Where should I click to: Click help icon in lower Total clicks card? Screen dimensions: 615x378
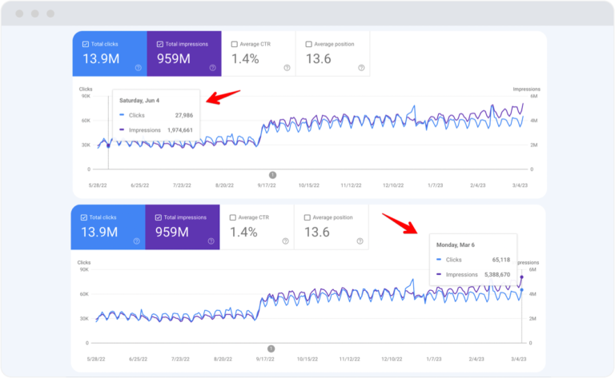click(x=137, y=241)
